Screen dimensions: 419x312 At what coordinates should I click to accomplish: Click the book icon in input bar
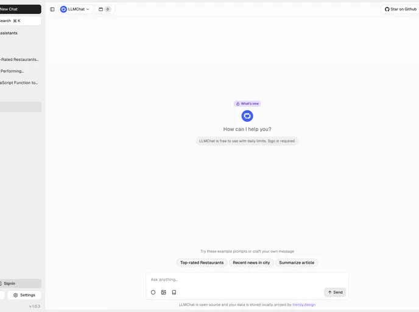coord(174,292)
